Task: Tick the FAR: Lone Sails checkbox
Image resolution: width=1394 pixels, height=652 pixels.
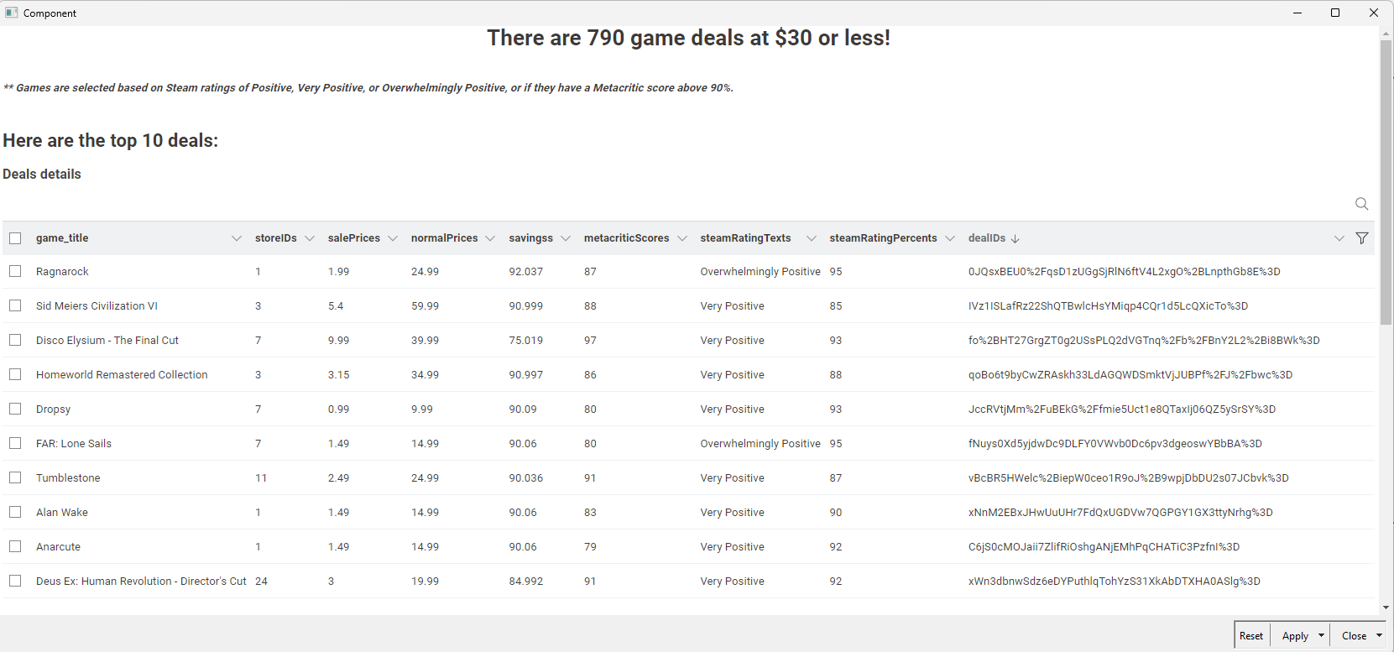Action: (x=15, y=443)
